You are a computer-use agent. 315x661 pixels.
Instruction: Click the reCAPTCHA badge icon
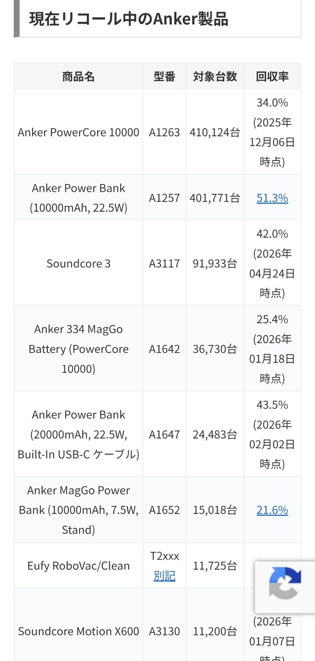[285, 583]
